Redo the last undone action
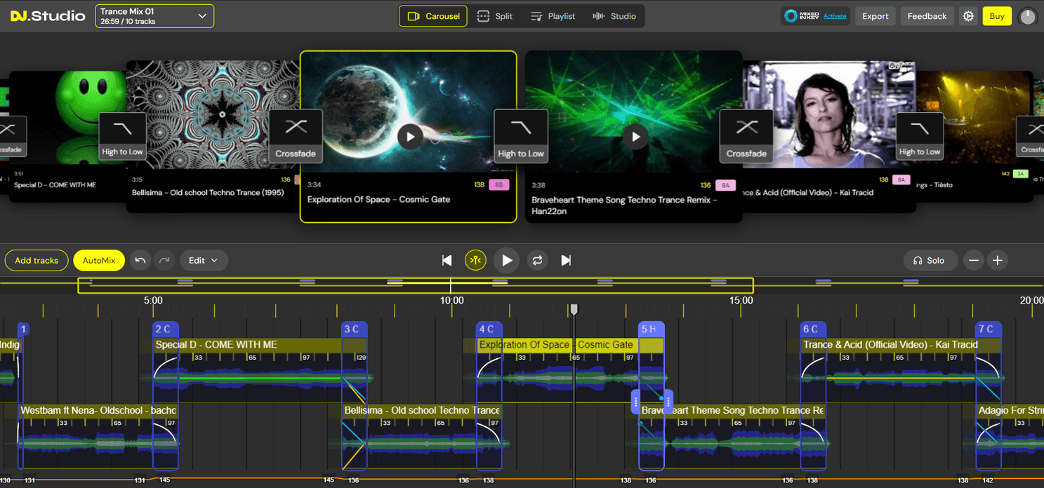The height and width of the screenshot is (488, 1044). [164, 260]
